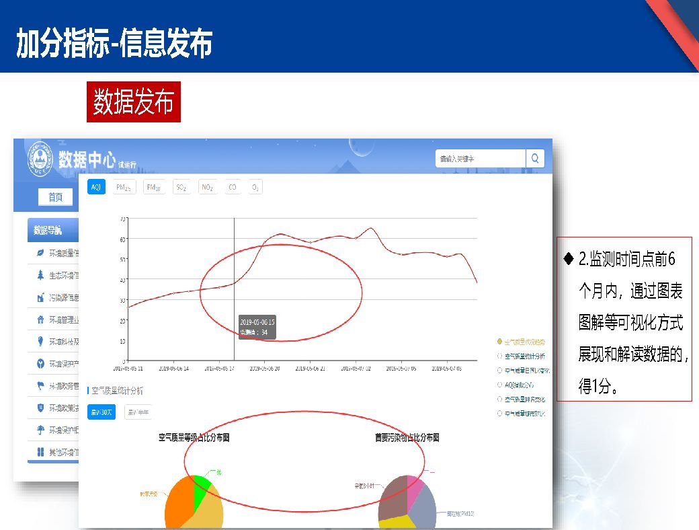
Task: Click the 首要污染物占比分布图 chart title
Action: [x=407, y=438]
